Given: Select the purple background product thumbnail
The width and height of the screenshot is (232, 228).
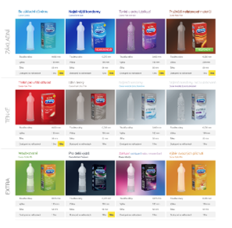Looking at the screenshot, I should tap(141, 36).
